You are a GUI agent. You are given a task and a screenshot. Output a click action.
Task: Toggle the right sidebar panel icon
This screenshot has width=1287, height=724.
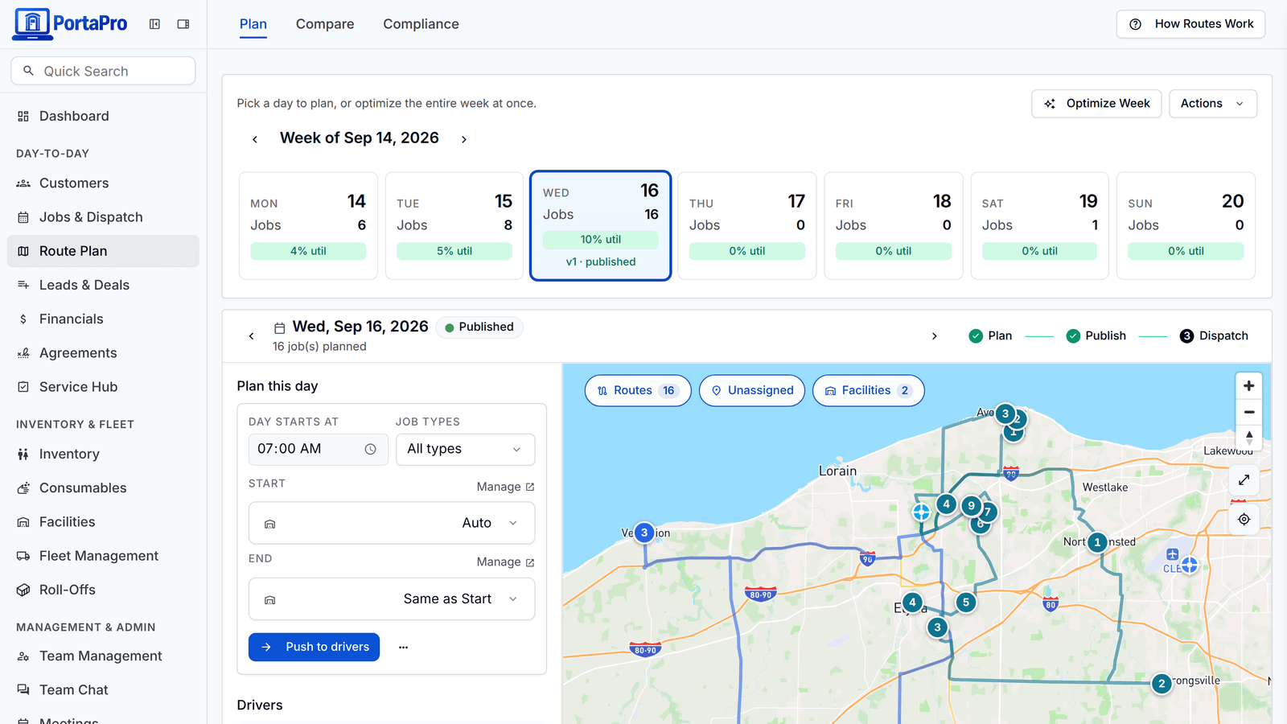coord(183,24)
